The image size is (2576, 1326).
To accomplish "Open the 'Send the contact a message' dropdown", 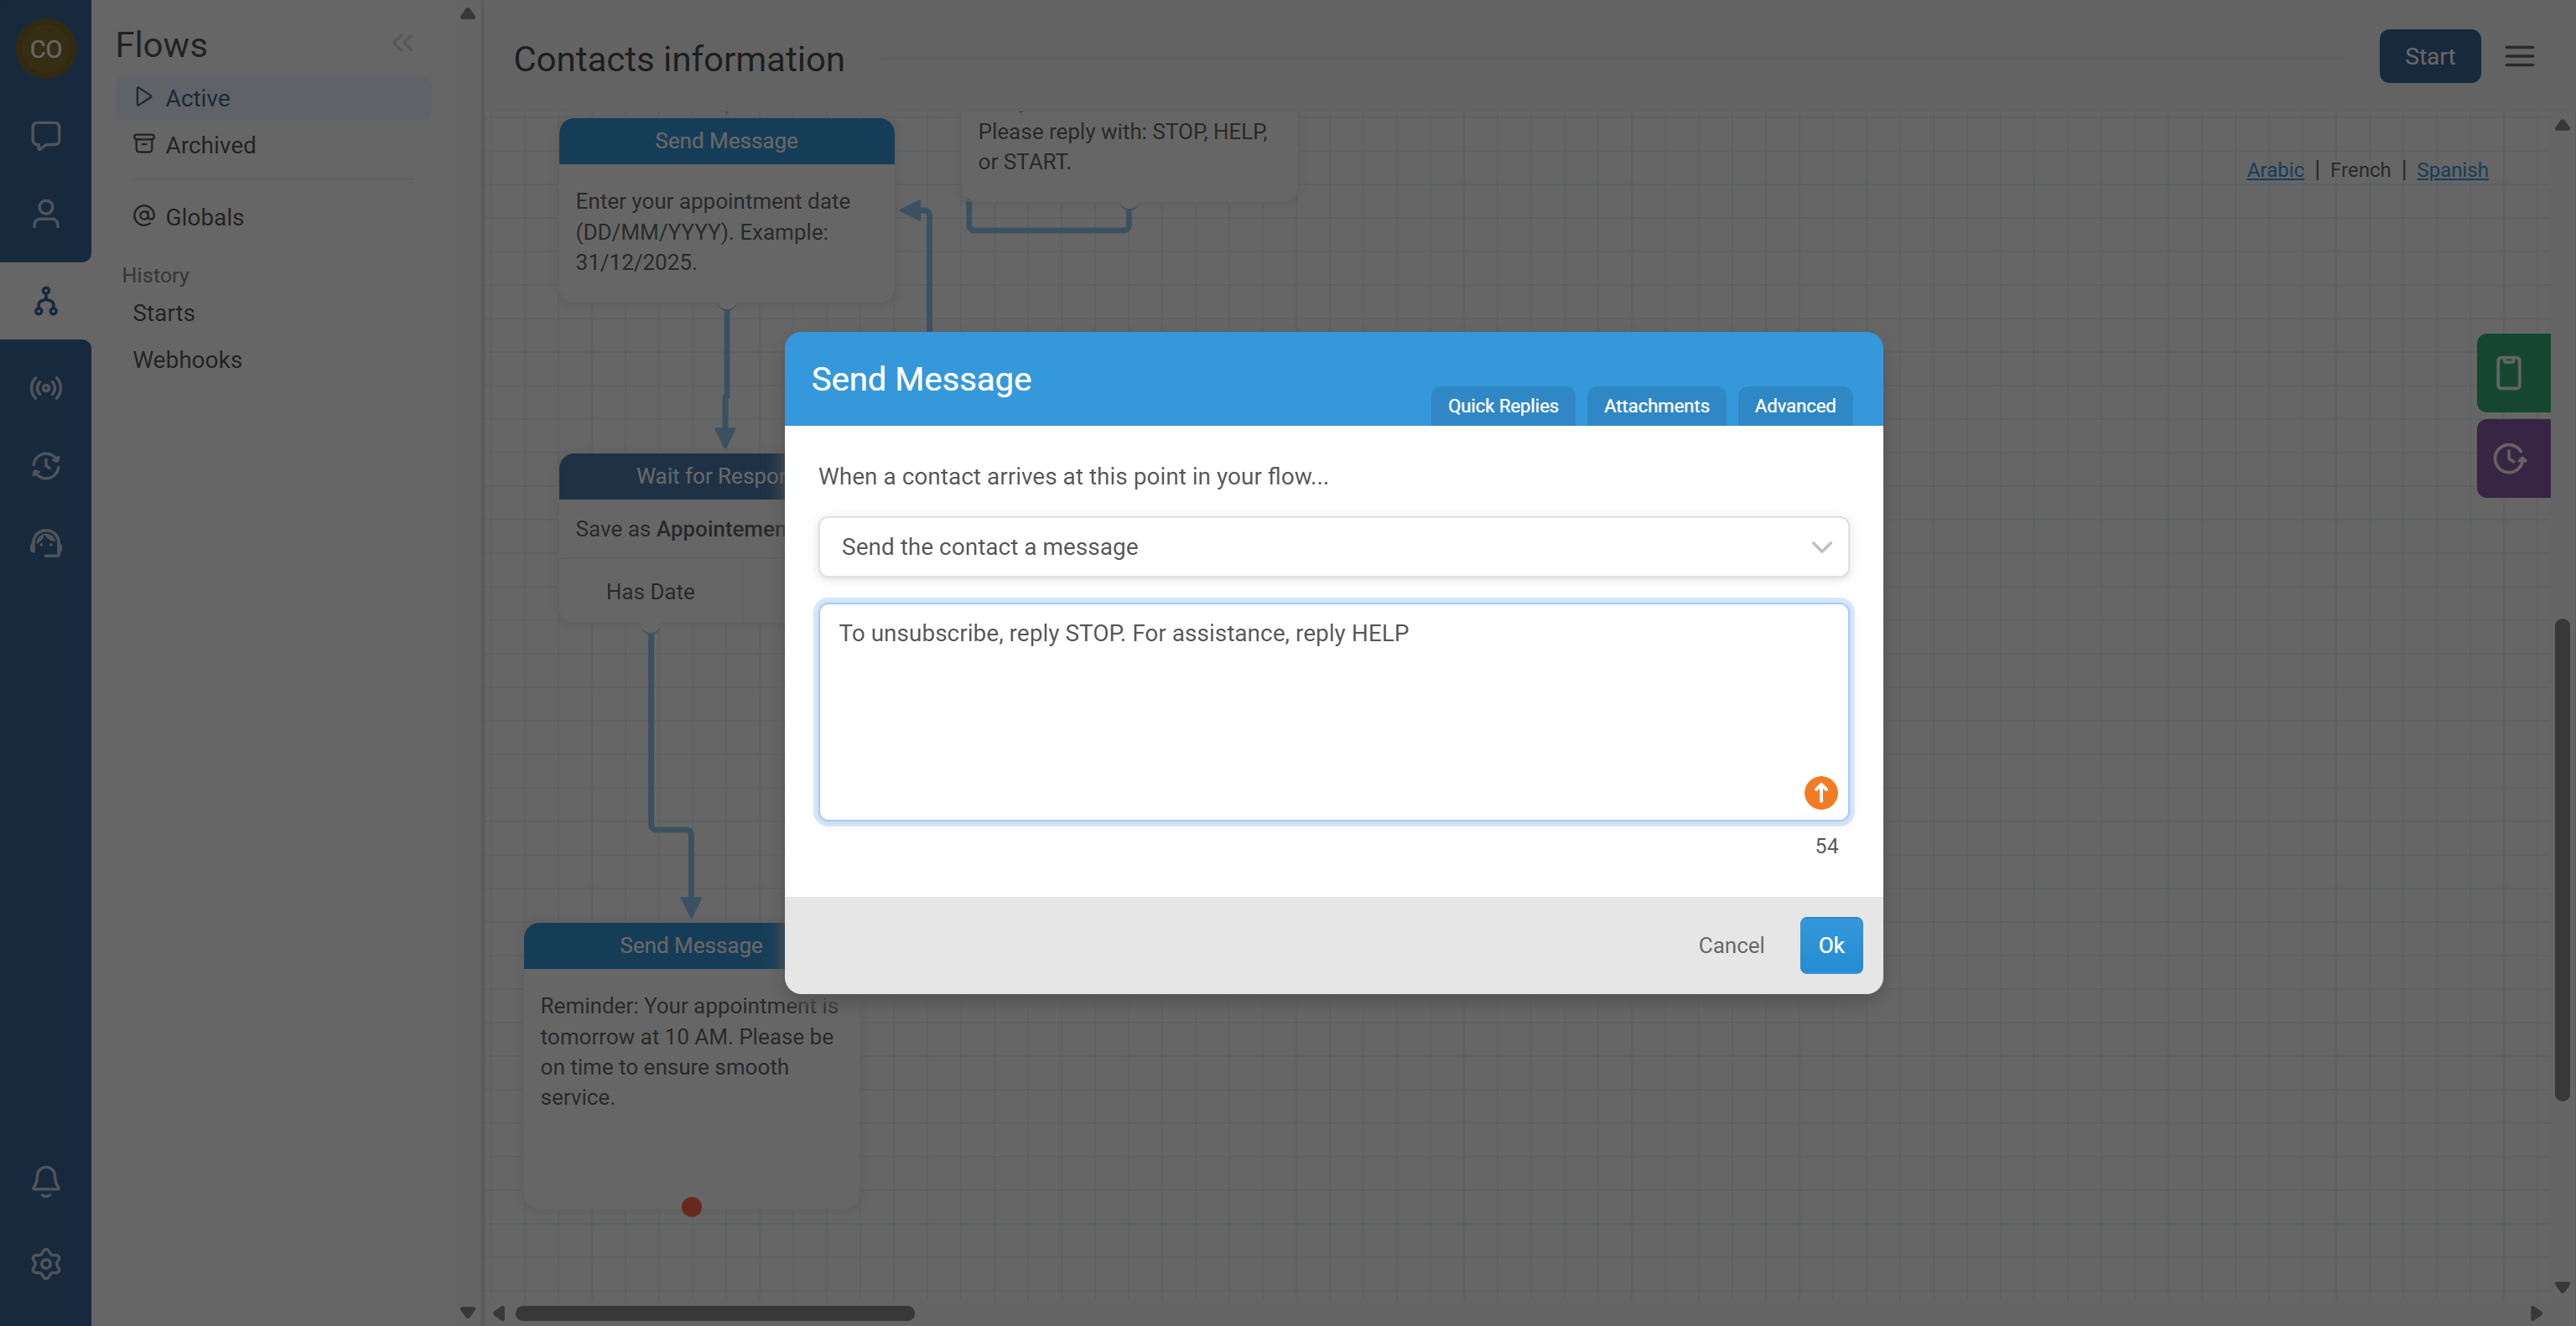I will (x=1332, y=546).
